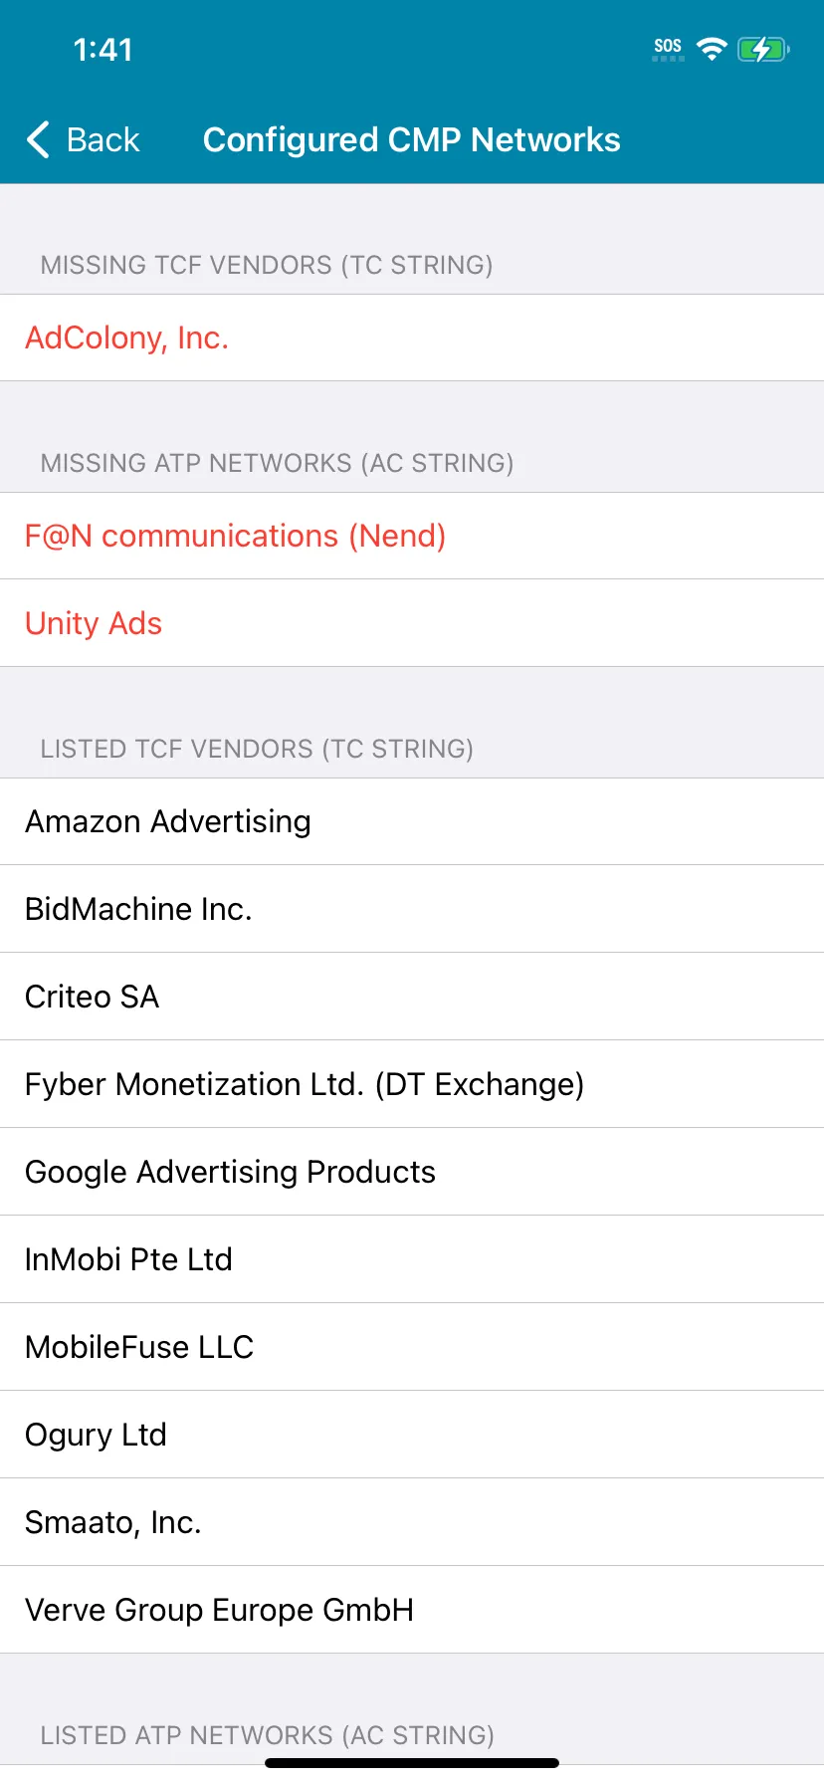Viewport: 824px width, 1784px height.
Task: Select Verve Group Europe GmbH
Action: point(219,1610)
